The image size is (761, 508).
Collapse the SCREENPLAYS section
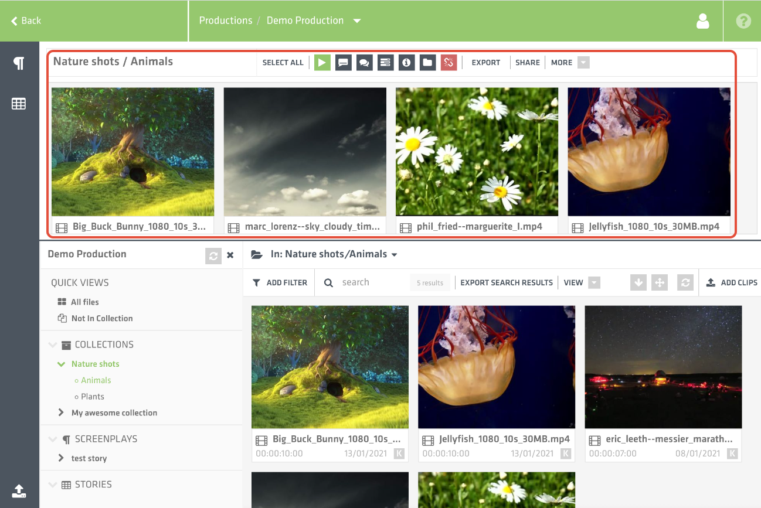(x=53, y=439)
